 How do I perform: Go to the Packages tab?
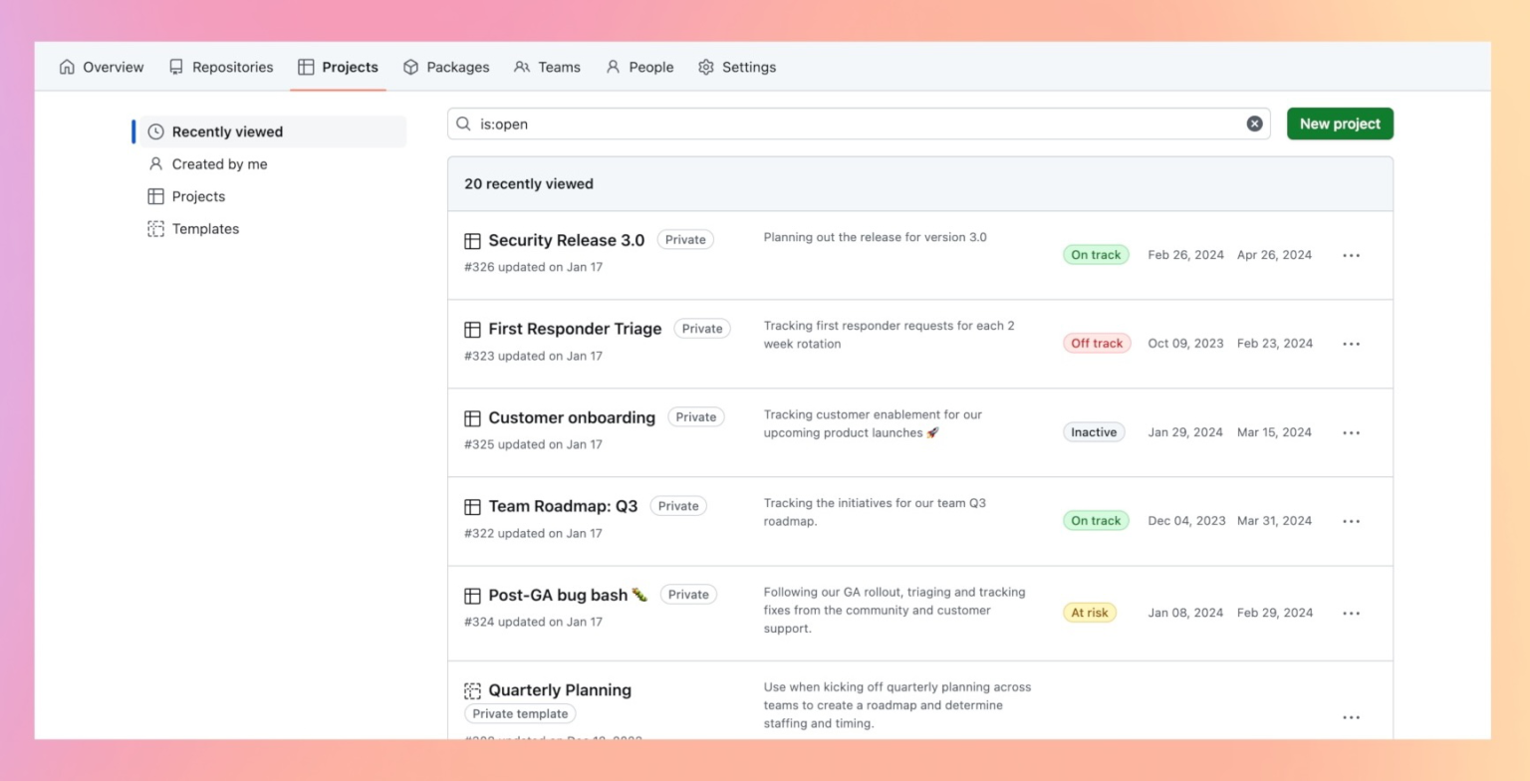coord(446,67)
